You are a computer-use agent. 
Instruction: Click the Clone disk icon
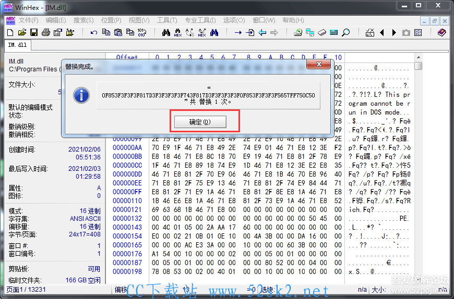click(x=310, y=33)
